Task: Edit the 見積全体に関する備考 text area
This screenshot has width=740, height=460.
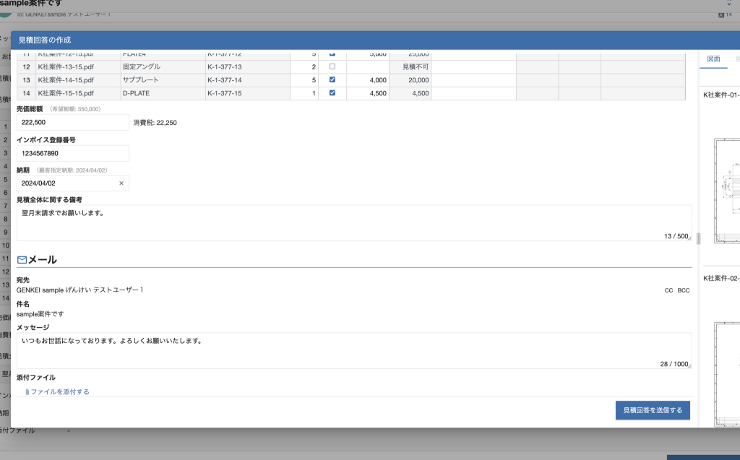Action: pos(354,222)
